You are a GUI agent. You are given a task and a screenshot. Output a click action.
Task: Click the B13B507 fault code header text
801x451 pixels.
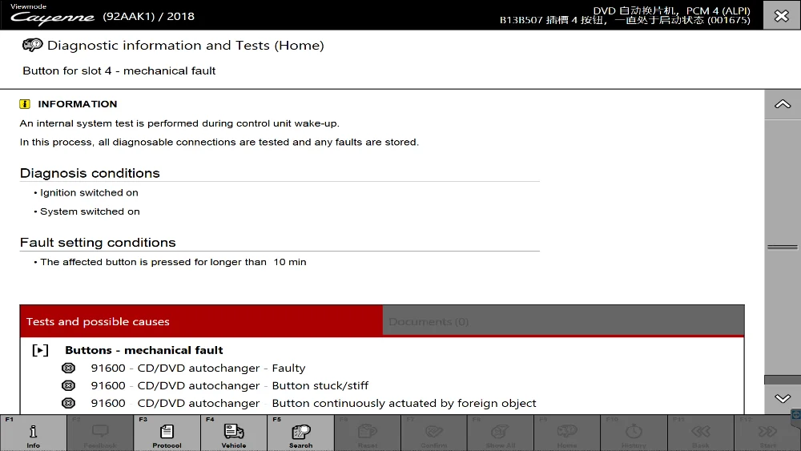click(x=625, y=21)
